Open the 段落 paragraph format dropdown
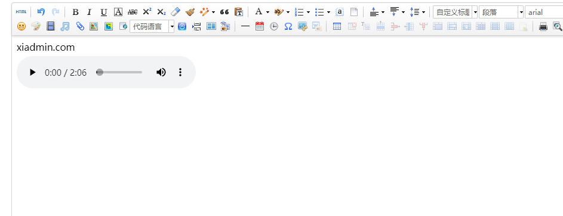Viewport: 563px width, 216px height. tap(502, 12)
